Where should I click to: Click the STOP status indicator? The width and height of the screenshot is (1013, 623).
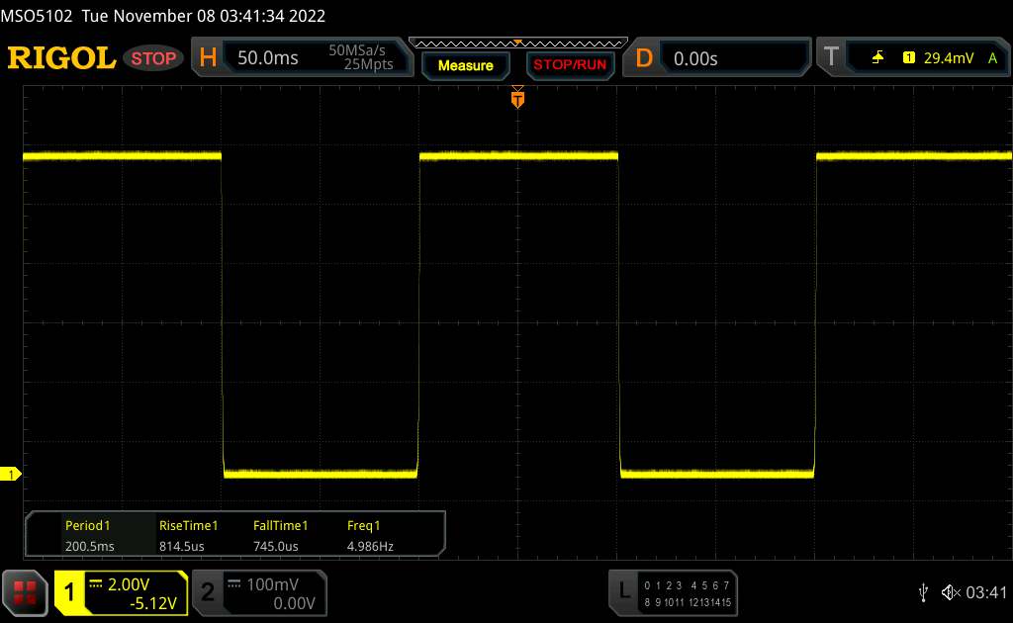point(153,58)
